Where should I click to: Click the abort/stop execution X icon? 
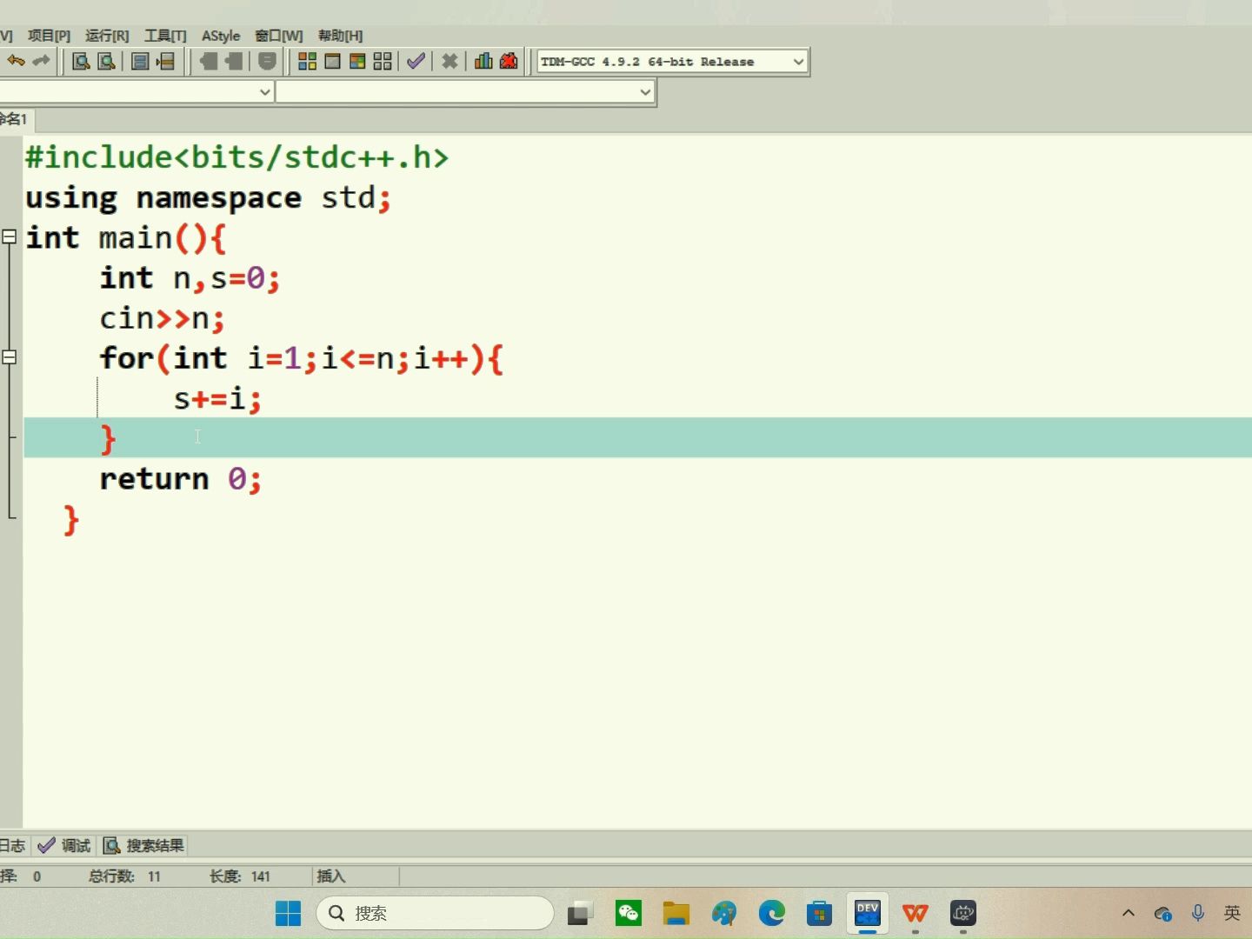tap(450, 61)
